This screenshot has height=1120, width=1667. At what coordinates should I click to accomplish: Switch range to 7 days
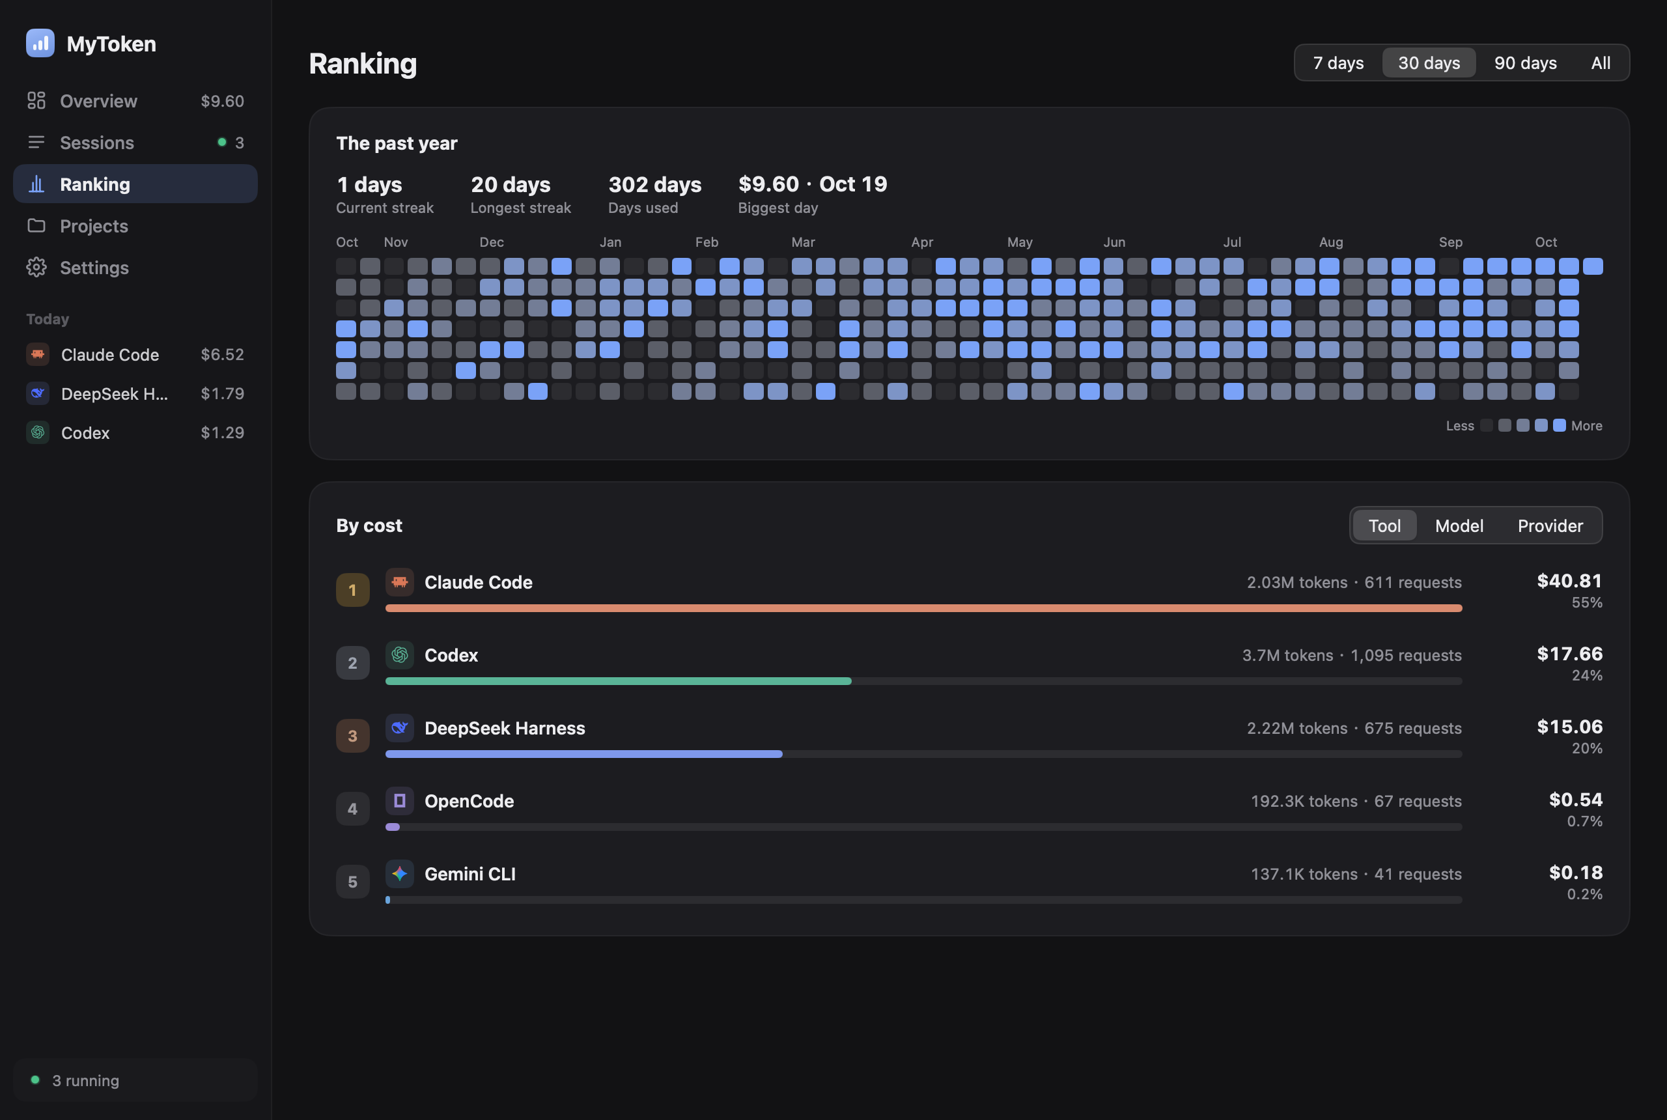click(1338, 63)
